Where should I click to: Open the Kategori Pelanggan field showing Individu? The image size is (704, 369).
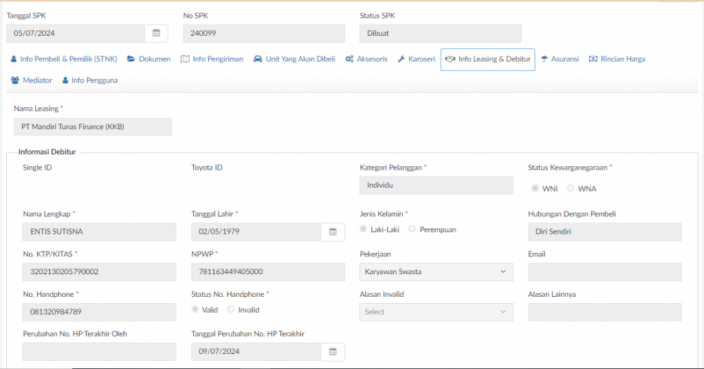[436, 186]
